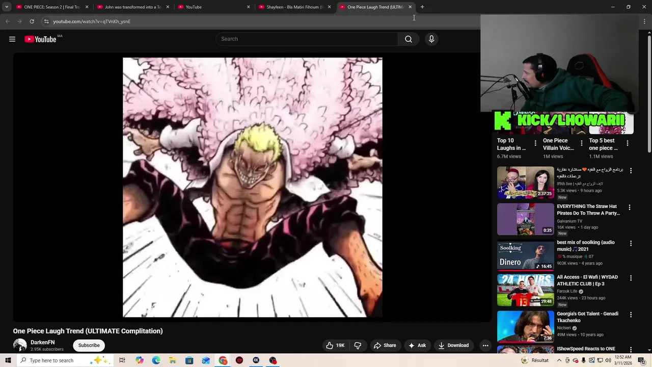Image resolution: width=652 pixels, height=367 pixels.
Task: Show hidden system tray icons
Action: click(x=559, y=360)
